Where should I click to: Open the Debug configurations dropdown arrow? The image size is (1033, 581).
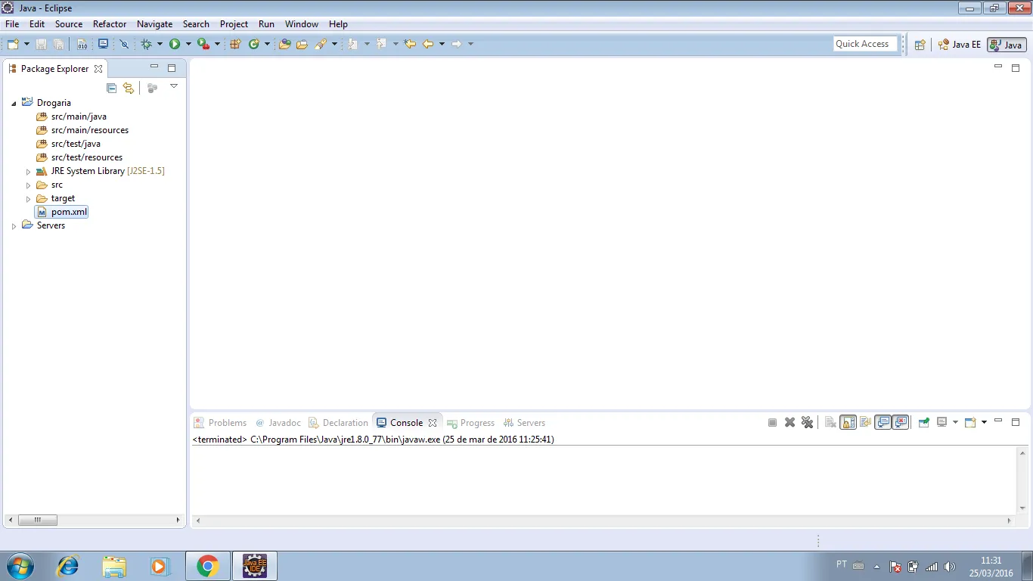coord(160,44)
